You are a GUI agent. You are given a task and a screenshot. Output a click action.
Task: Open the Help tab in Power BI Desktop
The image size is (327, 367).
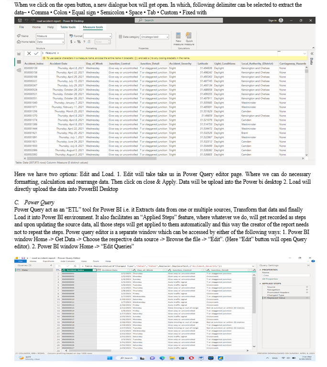coord(51,27)
